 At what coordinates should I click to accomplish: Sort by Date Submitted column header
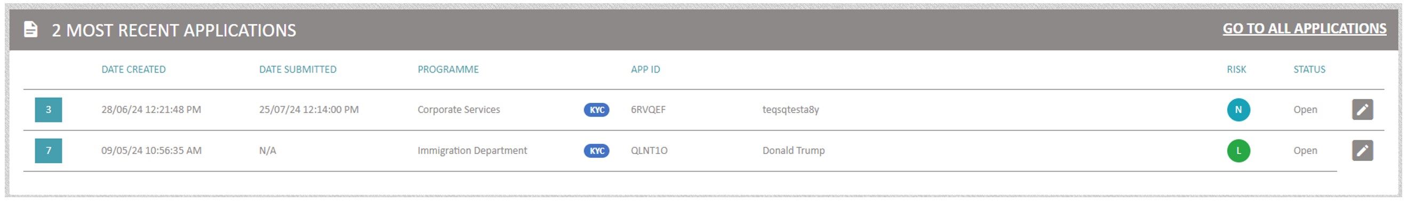click(298, 69)
